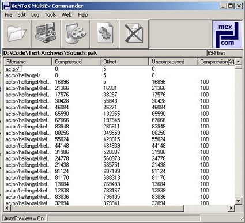Click the horizontal scrollbar left arrow

click(7, 208)
